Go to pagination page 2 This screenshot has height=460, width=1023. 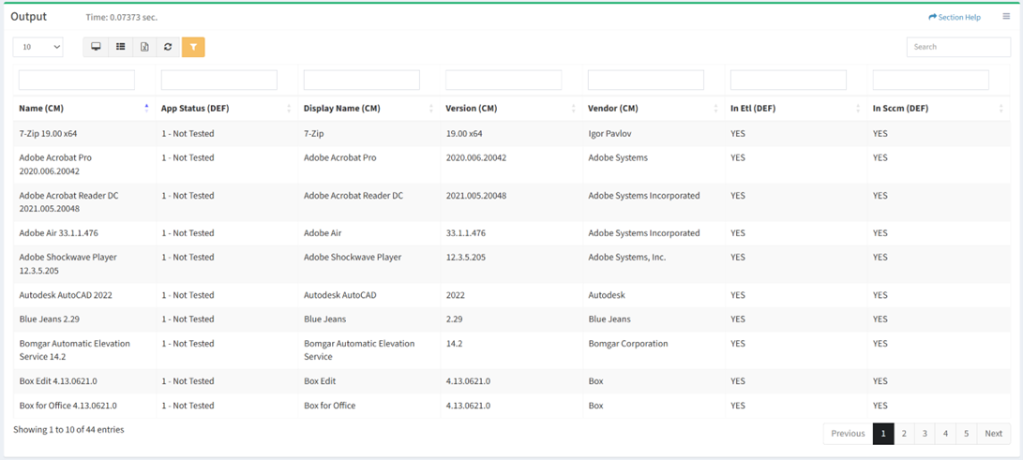[x=904, y=433]
